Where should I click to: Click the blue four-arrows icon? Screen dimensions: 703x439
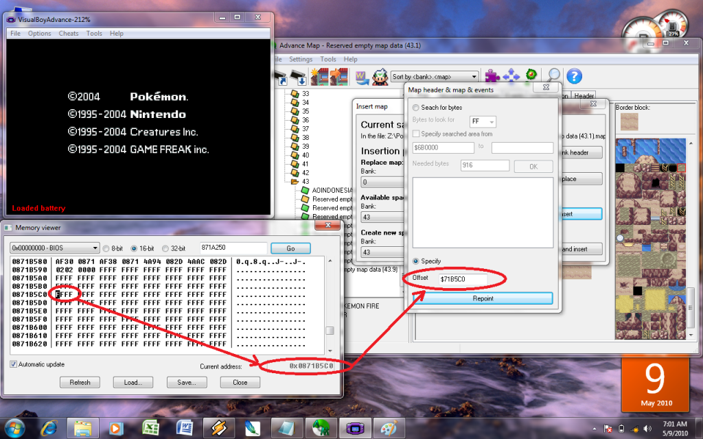tap(511, 75)
